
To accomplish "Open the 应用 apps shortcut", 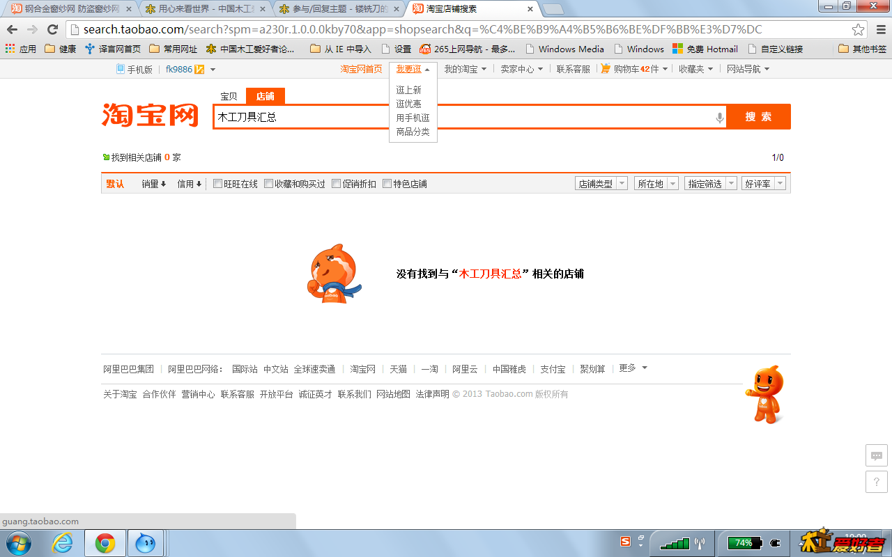I will coord(21,49).
